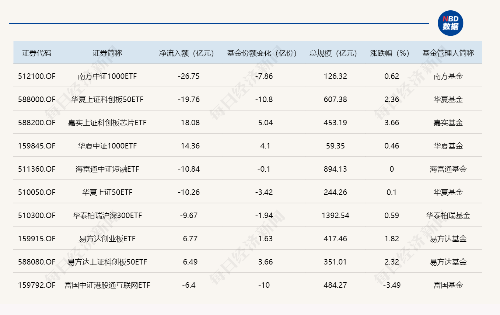Click fund name 华夏中证1000ETF
This screenshot has height=315, width=500.
[x=107, y=146]
